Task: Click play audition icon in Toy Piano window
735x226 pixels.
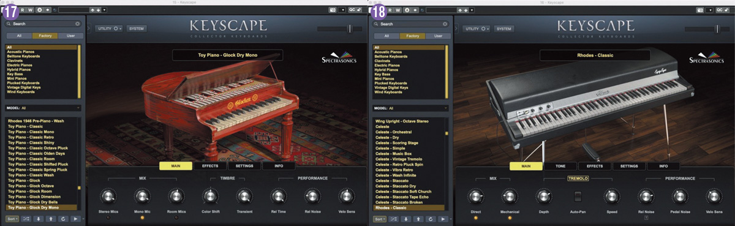Action: (76, 218)
